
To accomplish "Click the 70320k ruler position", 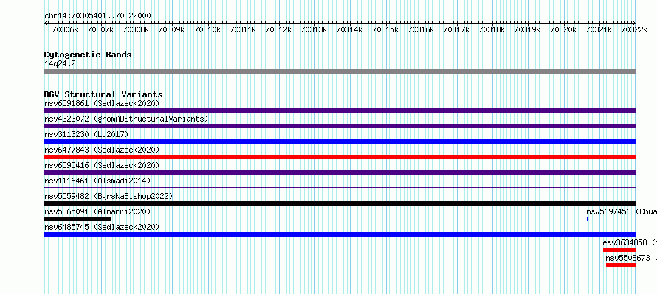I will [x=563, y=29].
